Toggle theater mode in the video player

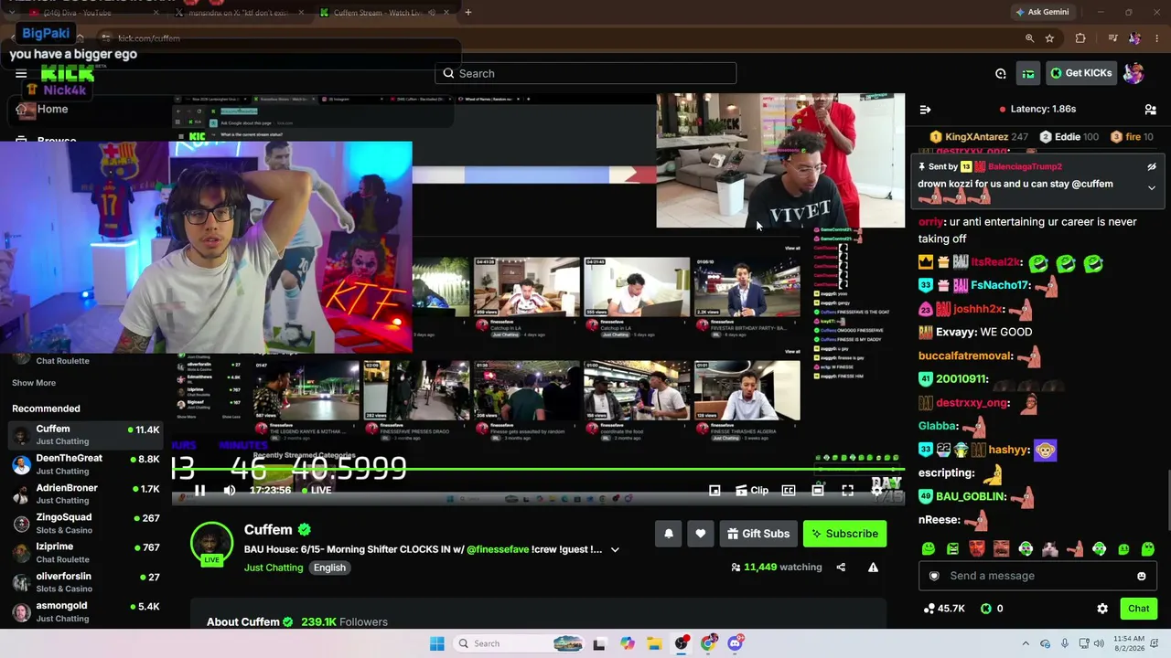(818, 491)
